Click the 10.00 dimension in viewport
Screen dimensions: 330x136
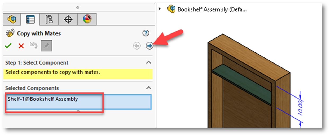[301, 107]
